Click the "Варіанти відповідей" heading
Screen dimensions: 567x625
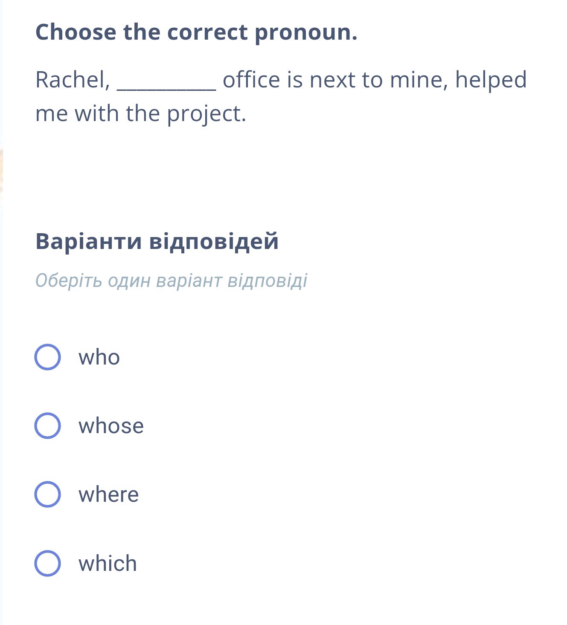click(157, 241)
